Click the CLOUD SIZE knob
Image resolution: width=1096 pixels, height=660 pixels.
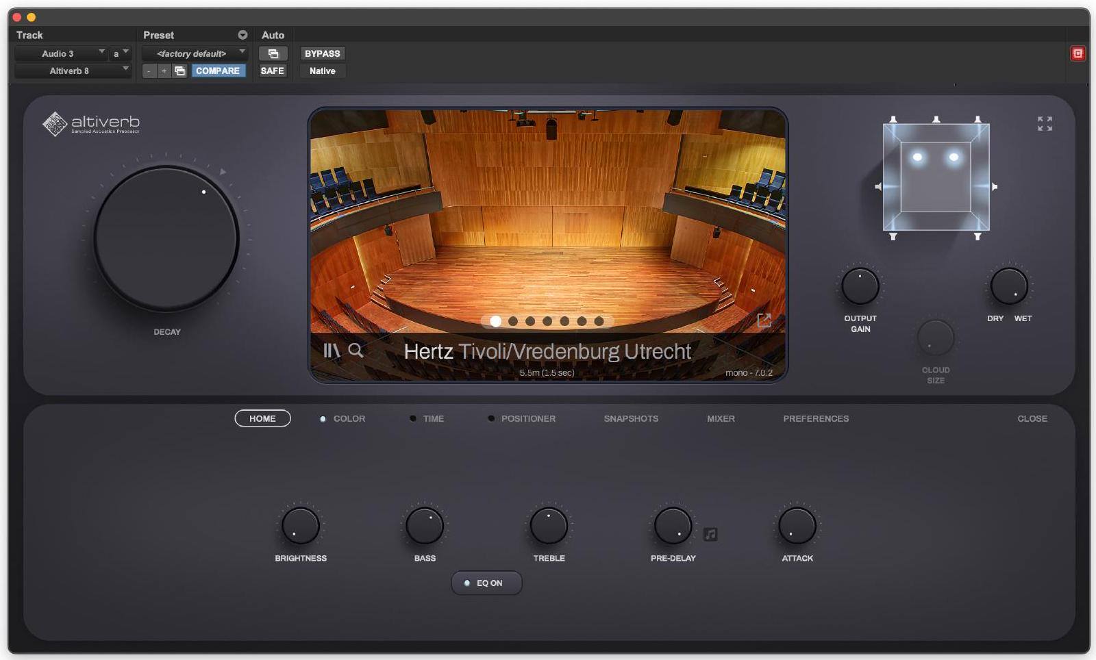point(936,338)
